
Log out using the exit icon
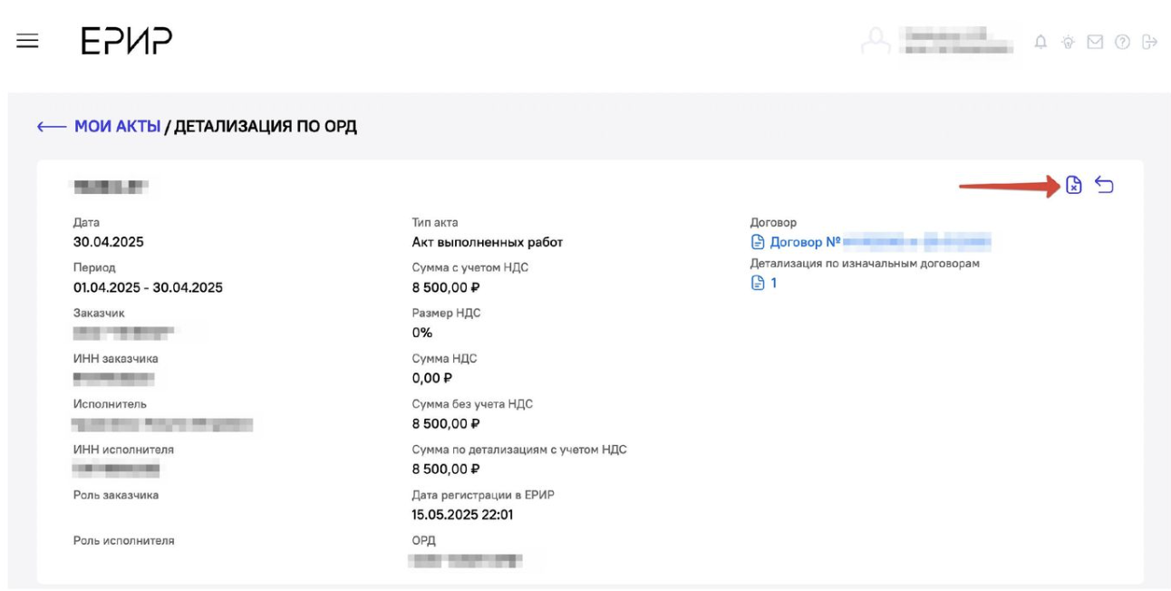[x=1149, y=42]
